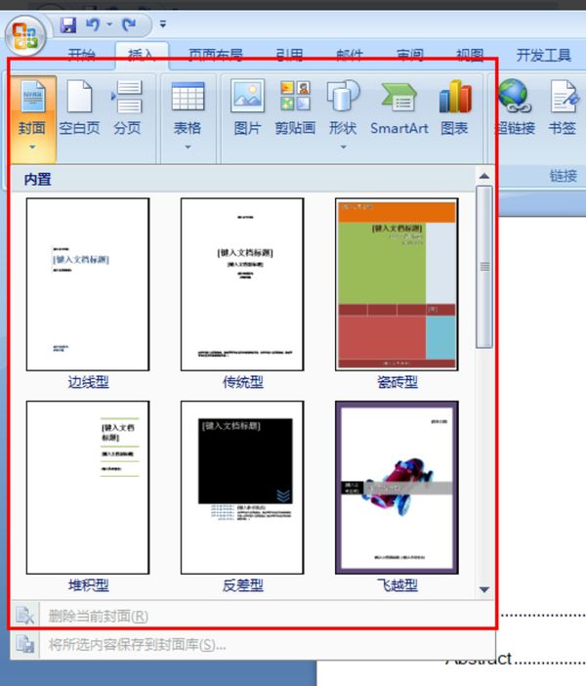Click the cover gallery scroll down arrow

(484, 589)
